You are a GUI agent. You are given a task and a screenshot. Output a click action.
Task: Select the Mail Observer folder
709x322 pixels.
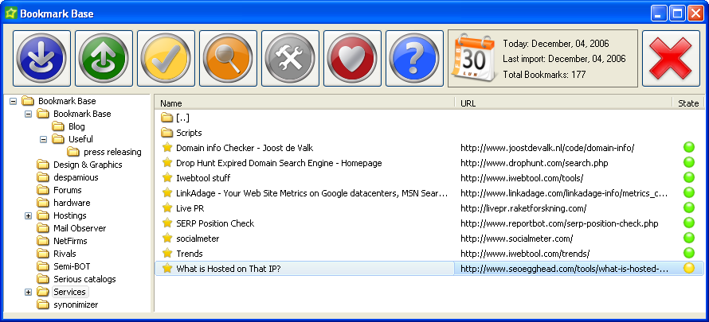80,228
